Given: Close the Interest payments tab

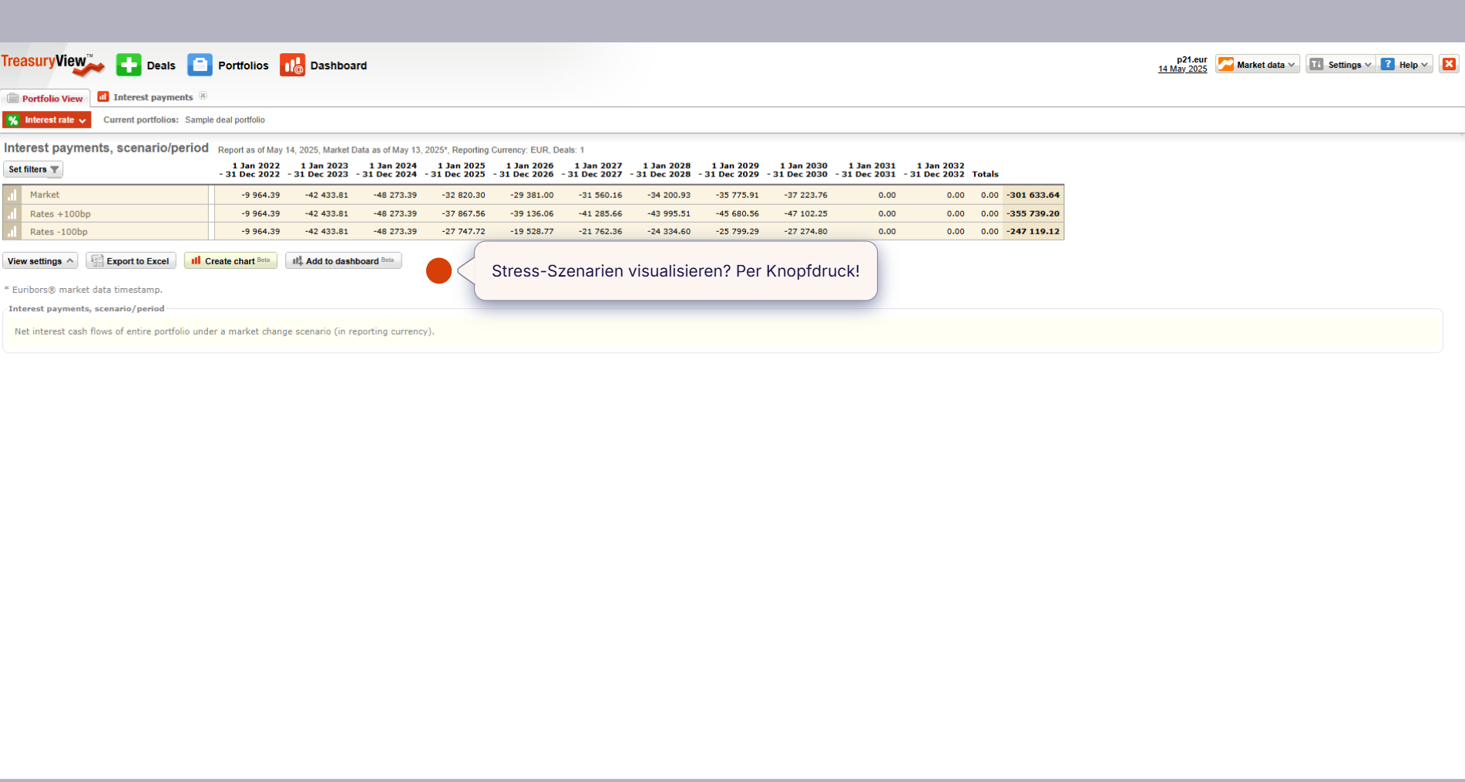Looking at the screenshot, I should point(203,96).
